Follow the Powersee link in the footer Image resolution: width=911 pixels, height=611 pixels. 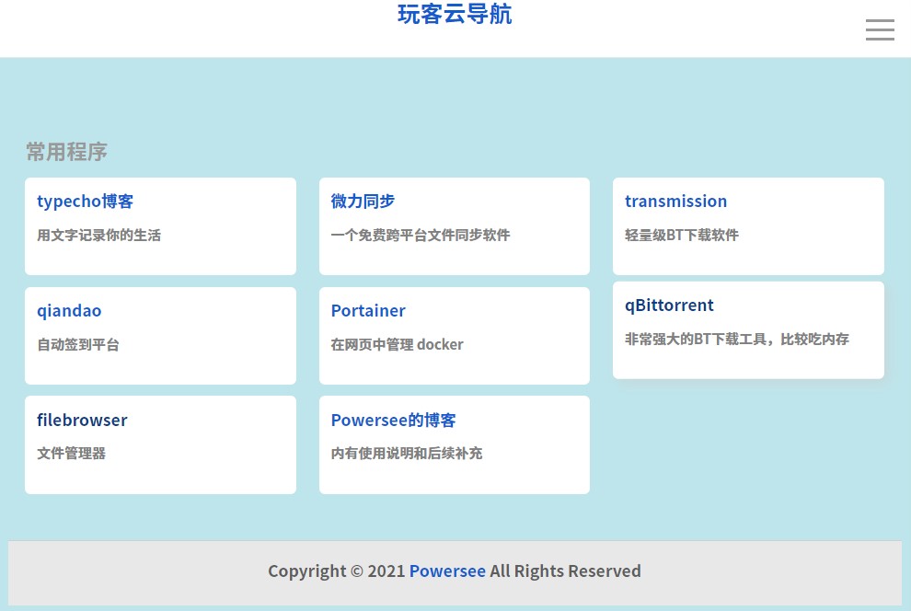coord(447,571)
